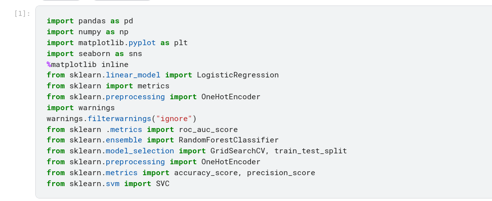This screenshot has width=492, height=201.
Task: Click 'train_test_split' in the code
Action: (x=311, y=151)
